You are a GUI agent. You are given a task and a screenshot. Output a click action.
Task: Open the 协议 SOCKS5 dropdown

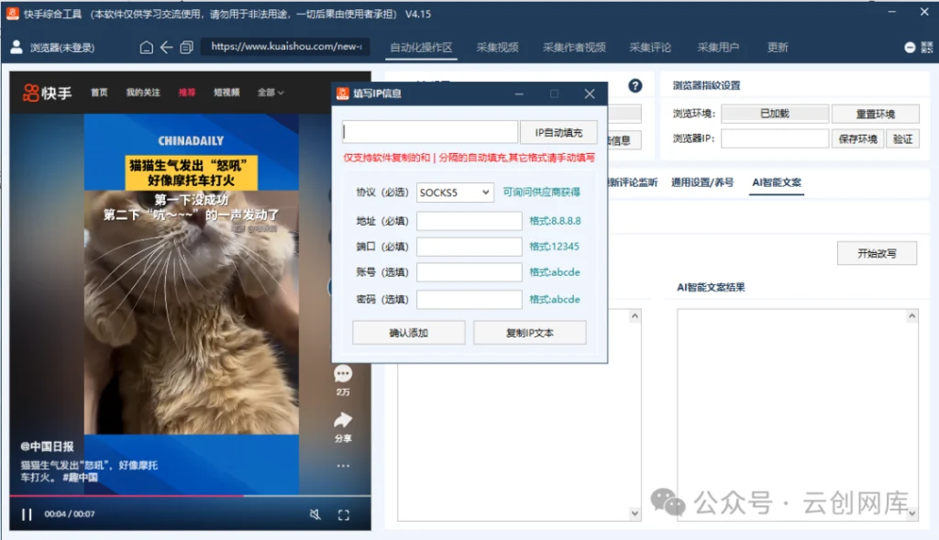click(x=455, y=193)
